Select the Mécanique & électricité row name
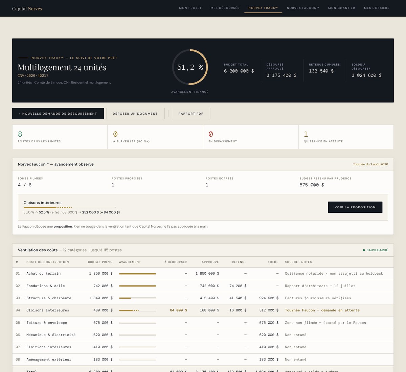 pyautogui.click(x=51, y=335)
